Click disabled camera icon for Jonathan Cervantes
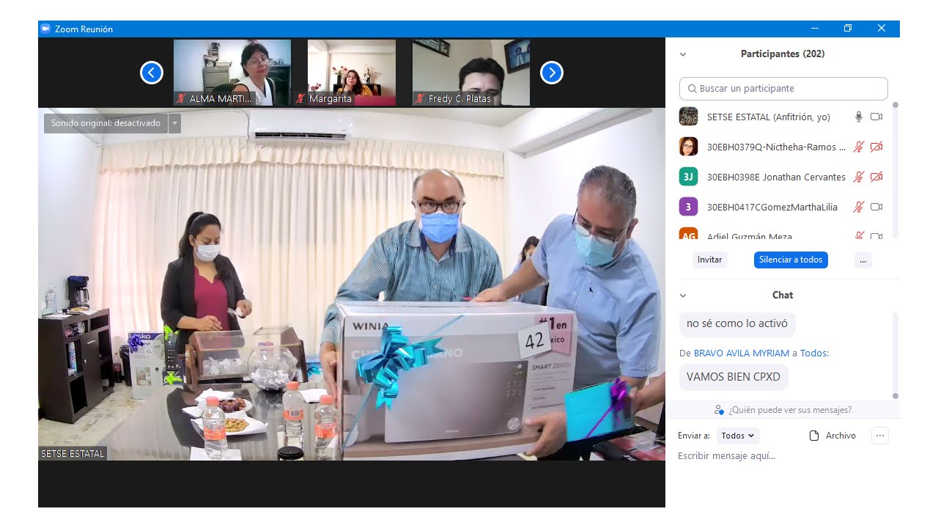Viewport: 938px width, 528px height. pos(876,177)
